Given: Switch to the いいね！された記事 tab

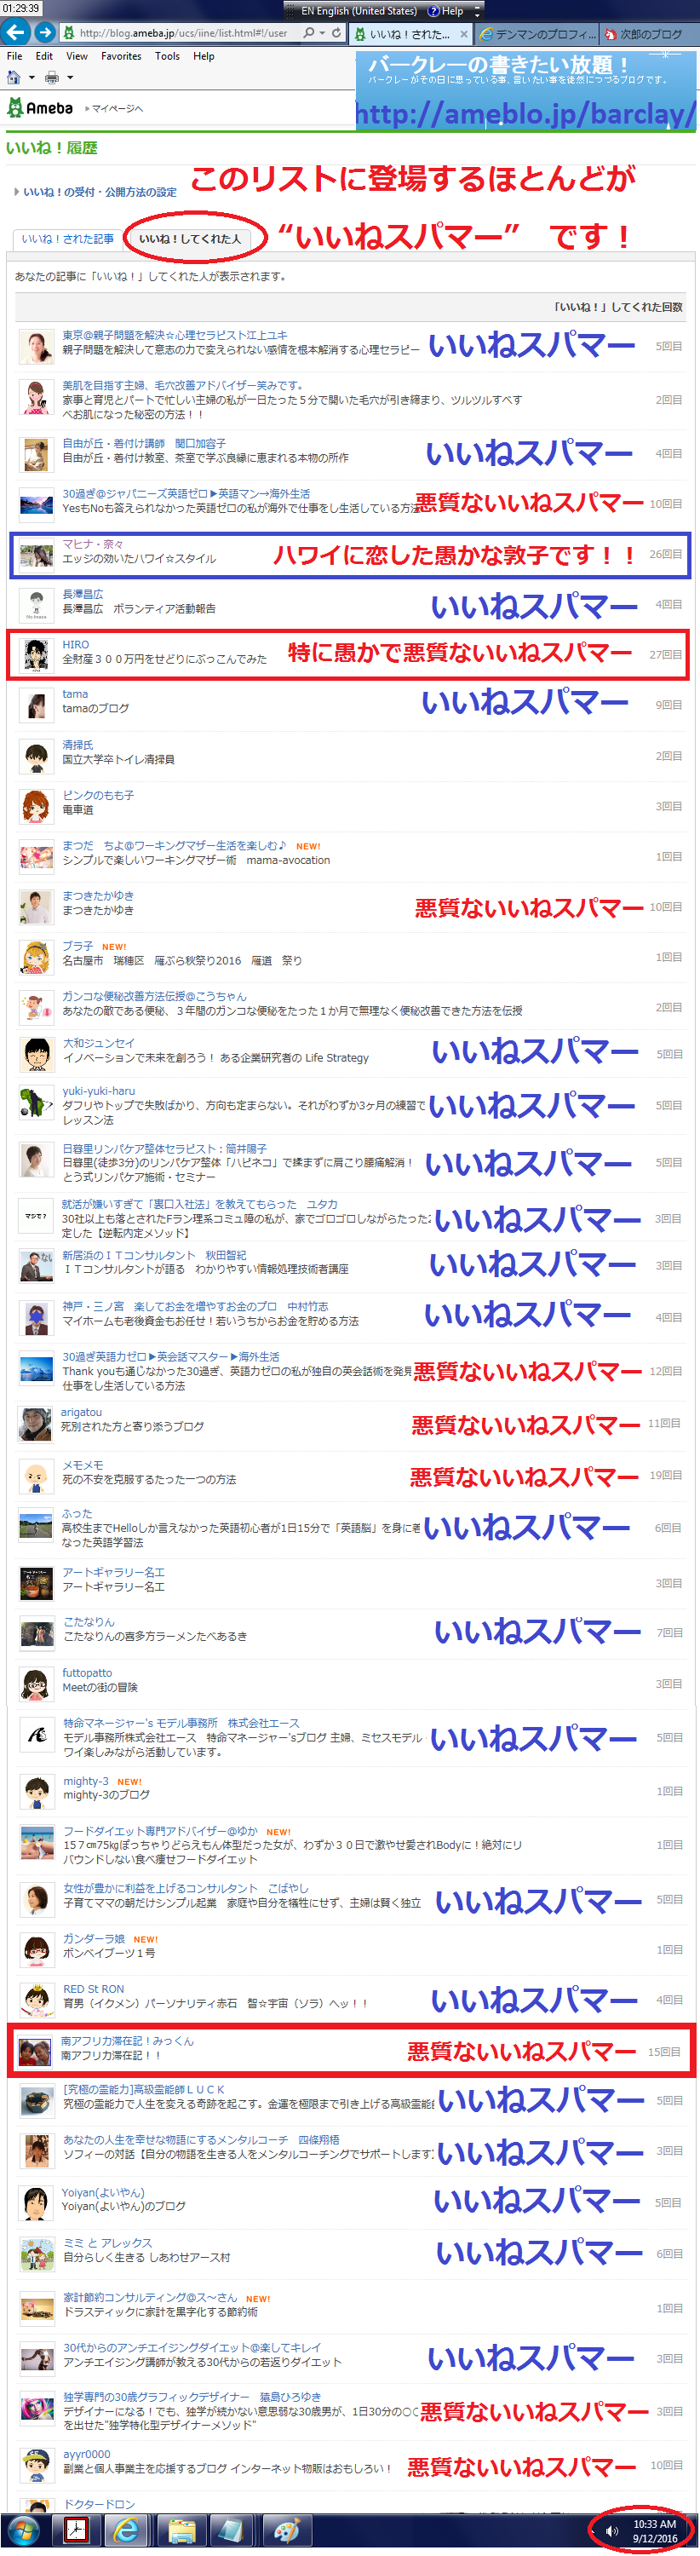Looking at the screenshot, I should pyautogui.click(x=67, y=239).
